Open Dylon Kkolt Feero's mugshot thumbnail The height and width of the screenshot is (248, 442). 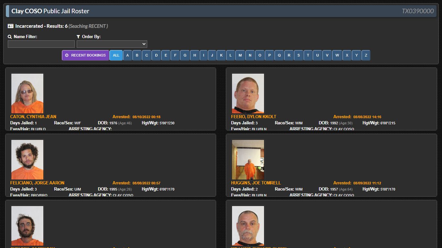coord(248,93)
